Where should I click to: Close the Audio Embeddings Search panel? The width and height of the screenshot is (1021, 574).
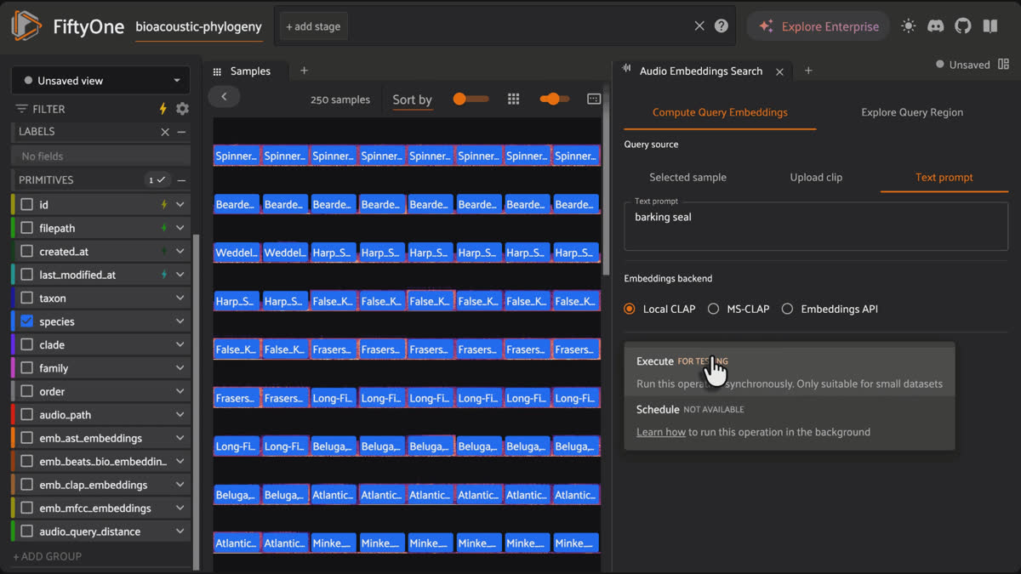click(x=779, y=71)
